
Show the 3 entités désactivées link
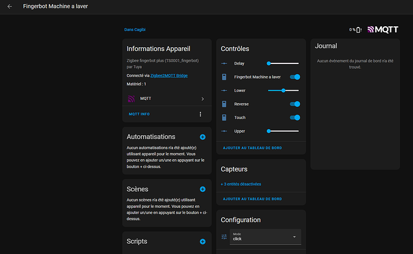(x=241, y=184)
